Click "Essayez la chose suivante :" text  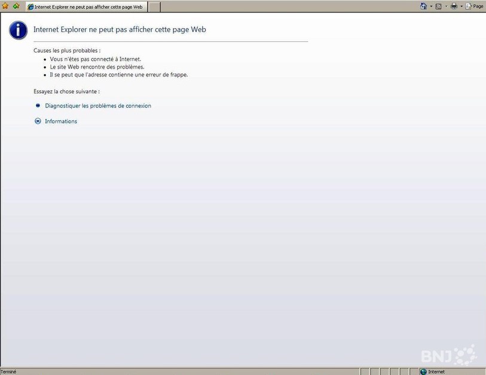[x=66, y=91]
